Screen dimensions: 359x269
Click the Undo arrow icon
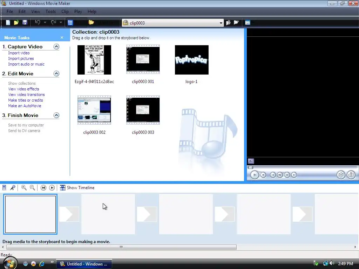point(38,22)
